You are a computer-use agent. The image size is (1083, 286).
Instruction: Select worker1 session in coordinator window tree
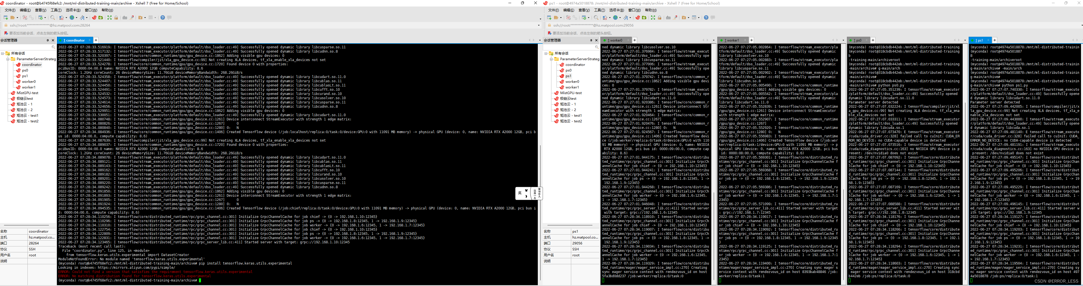tap(29, 87)
